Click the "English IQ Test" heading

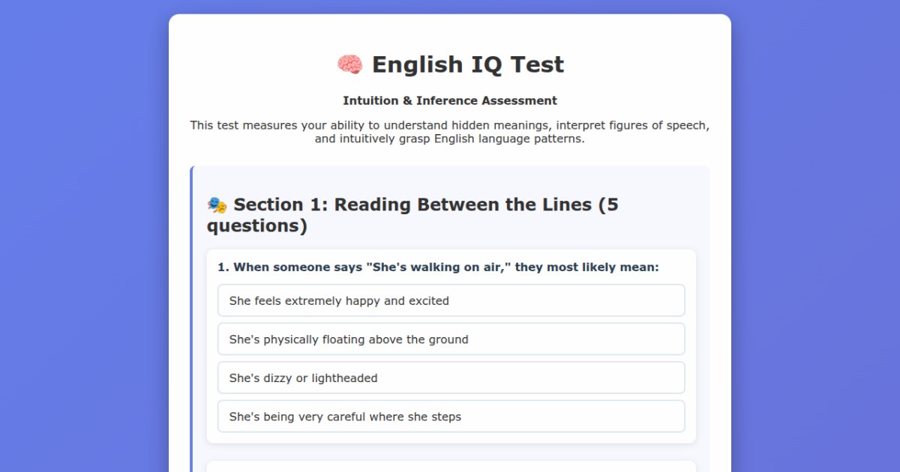[x=468, y=64]
